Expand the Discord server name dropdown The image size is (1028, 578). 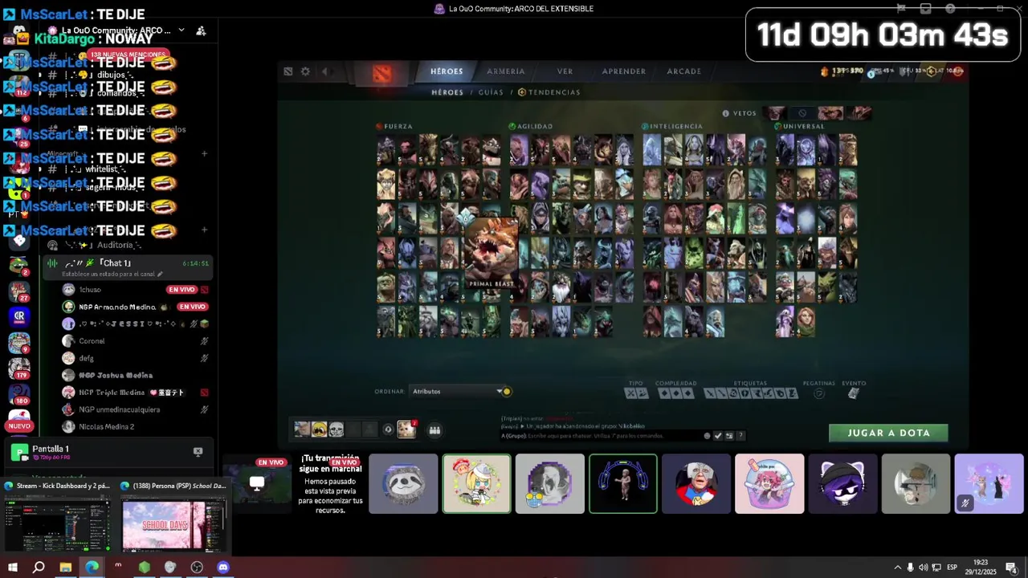[x=182, y=31]
